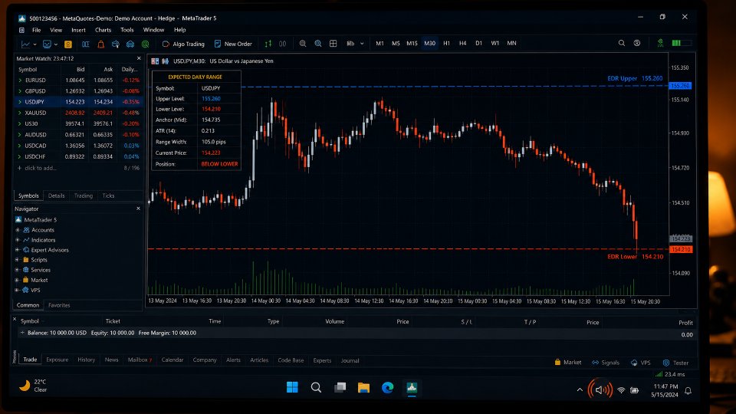
Task: Open the chart type dropdown arrow
Action: pyautogui.click(x=362, y=44)
